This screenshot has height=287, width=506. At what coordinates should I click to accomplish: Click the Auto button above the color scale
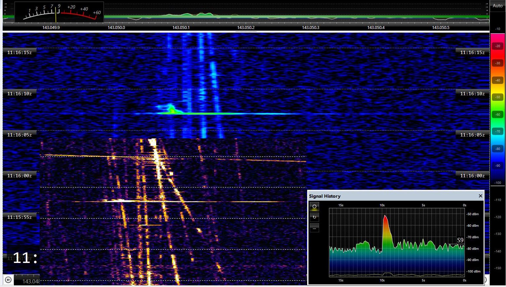(x=497, y=6)
